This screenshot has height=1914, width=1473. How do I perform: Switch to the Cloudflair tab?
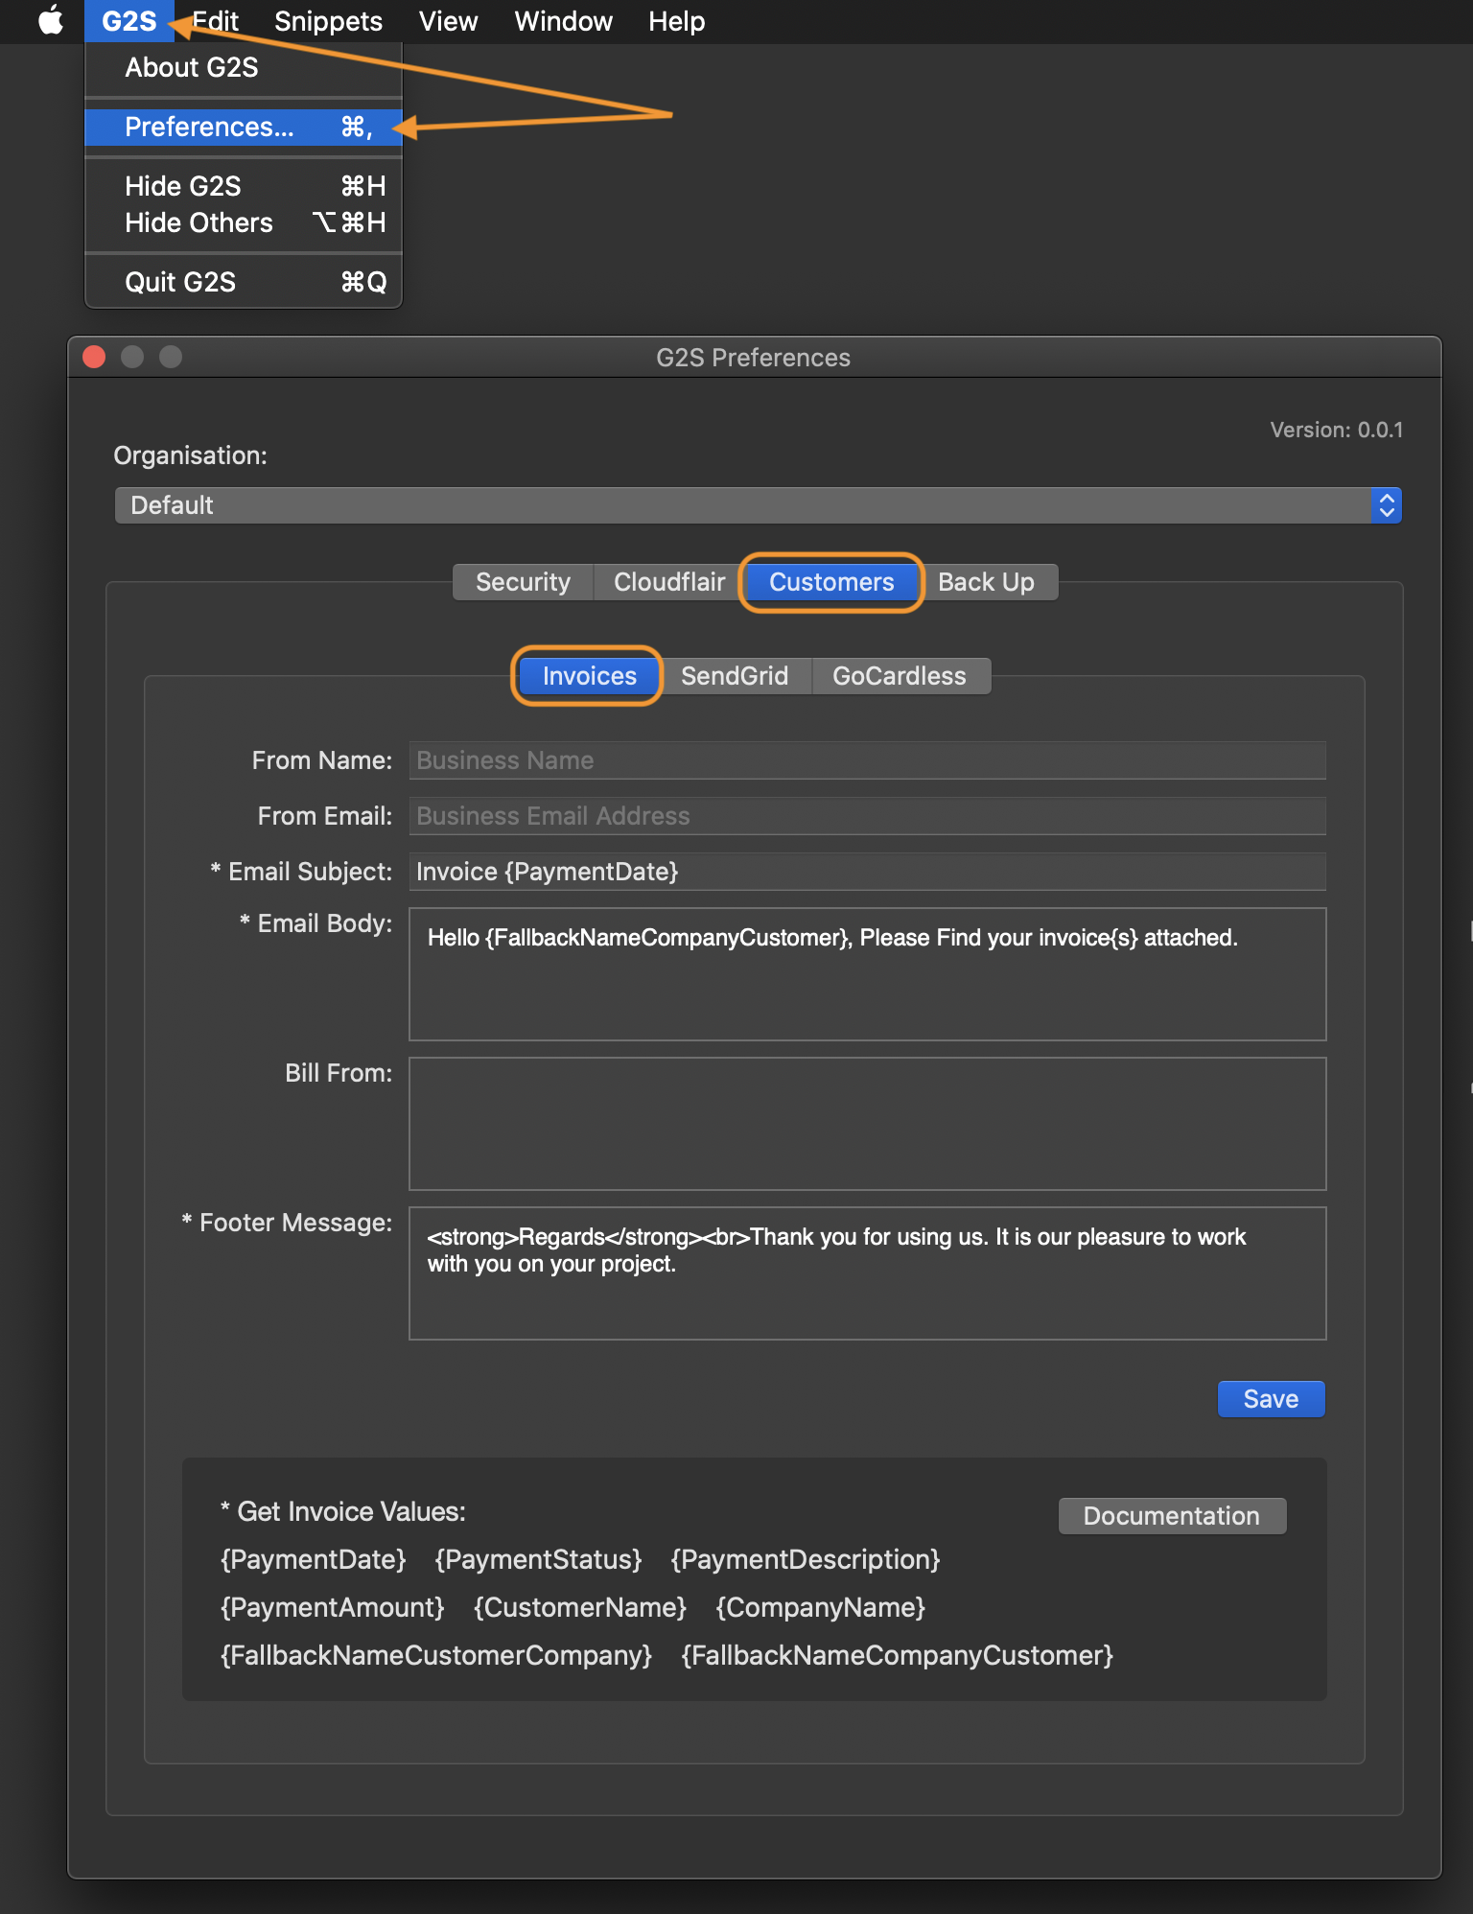tap(669, 582)
